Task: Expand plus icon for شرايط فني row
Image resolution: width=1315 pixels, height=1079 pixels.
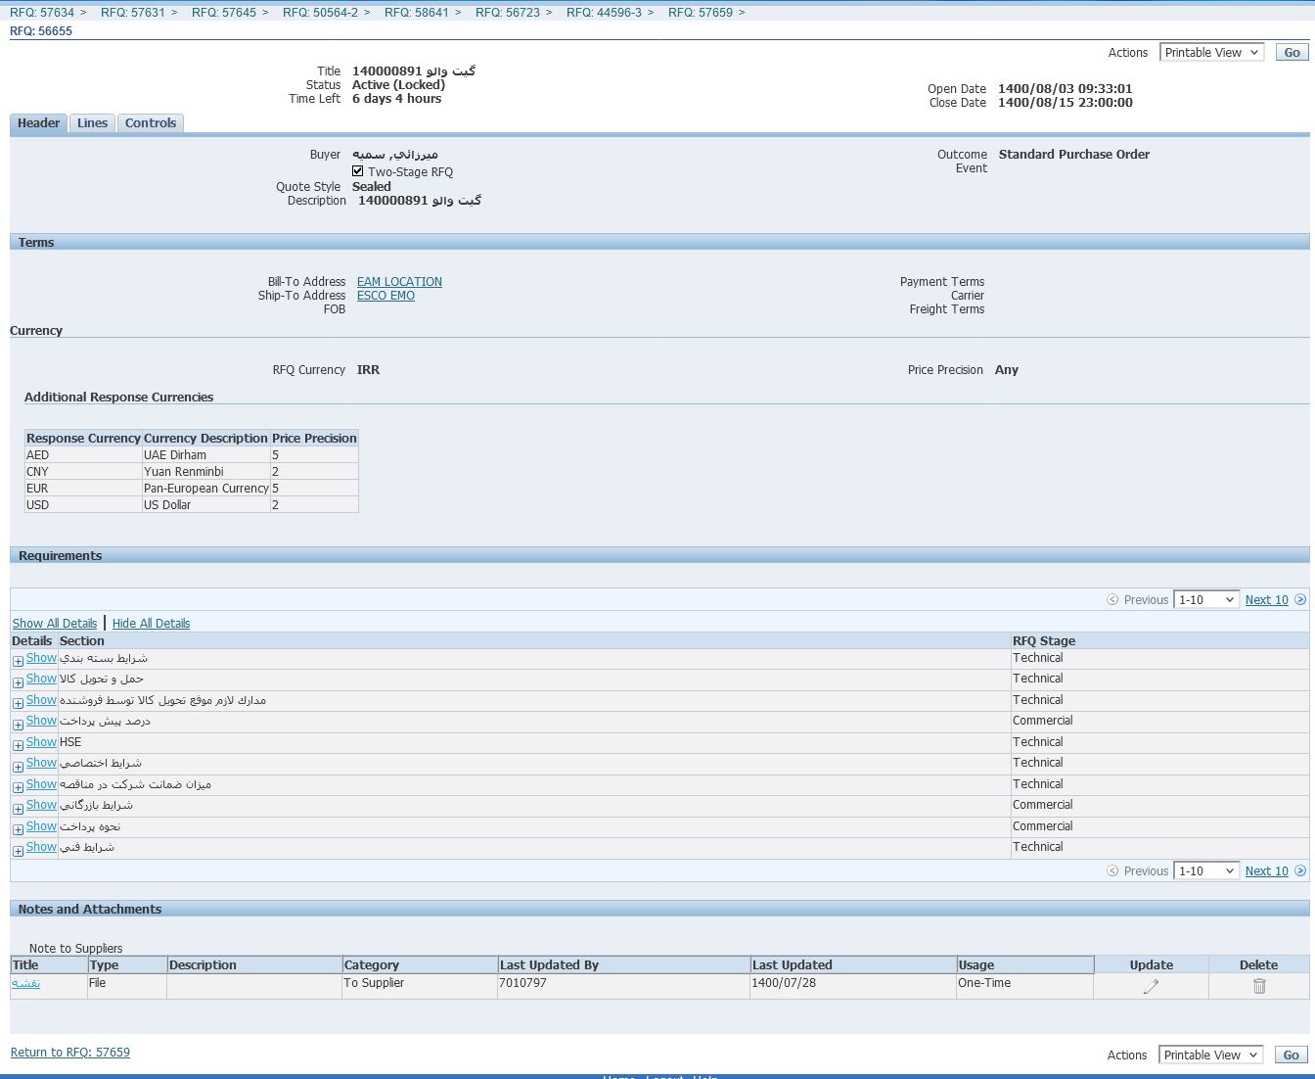Action: (18, 850)
